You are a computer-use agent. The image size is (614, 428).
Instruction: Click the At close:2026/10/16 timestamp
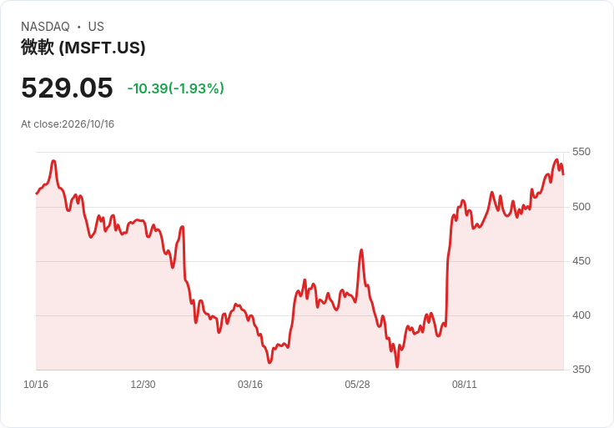[x=68, y=124]
